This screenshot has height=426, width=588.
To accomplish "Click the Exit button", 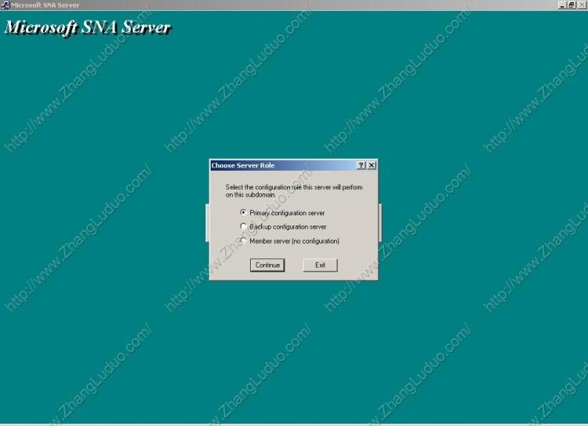I will pos(320,265).
